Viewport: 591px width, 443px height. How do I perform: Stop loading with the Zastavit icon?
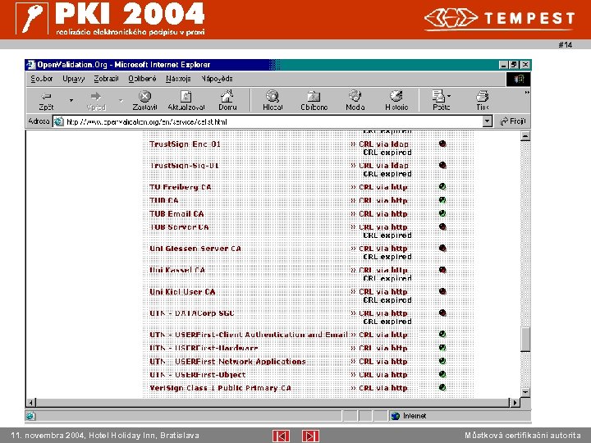point(144,100)
